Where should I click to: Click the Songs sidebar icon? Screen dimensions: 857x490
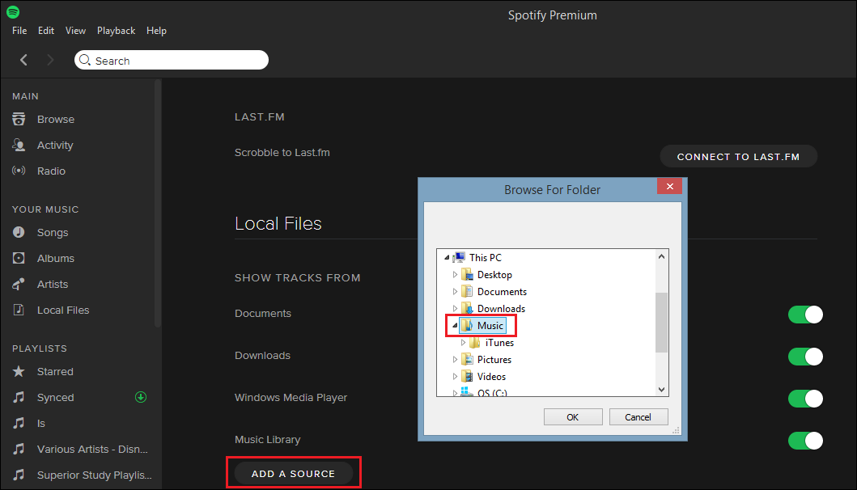point(19,232)
